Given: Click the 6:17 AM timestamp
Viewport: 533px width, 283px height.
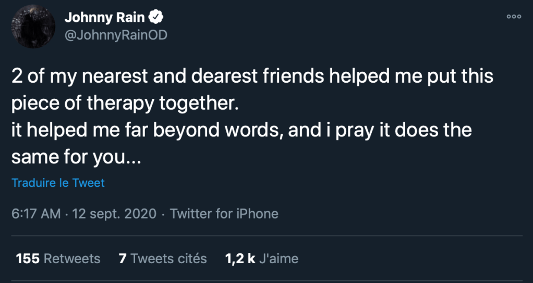Looking at the screenshot, I should click(x=36, y=214).
